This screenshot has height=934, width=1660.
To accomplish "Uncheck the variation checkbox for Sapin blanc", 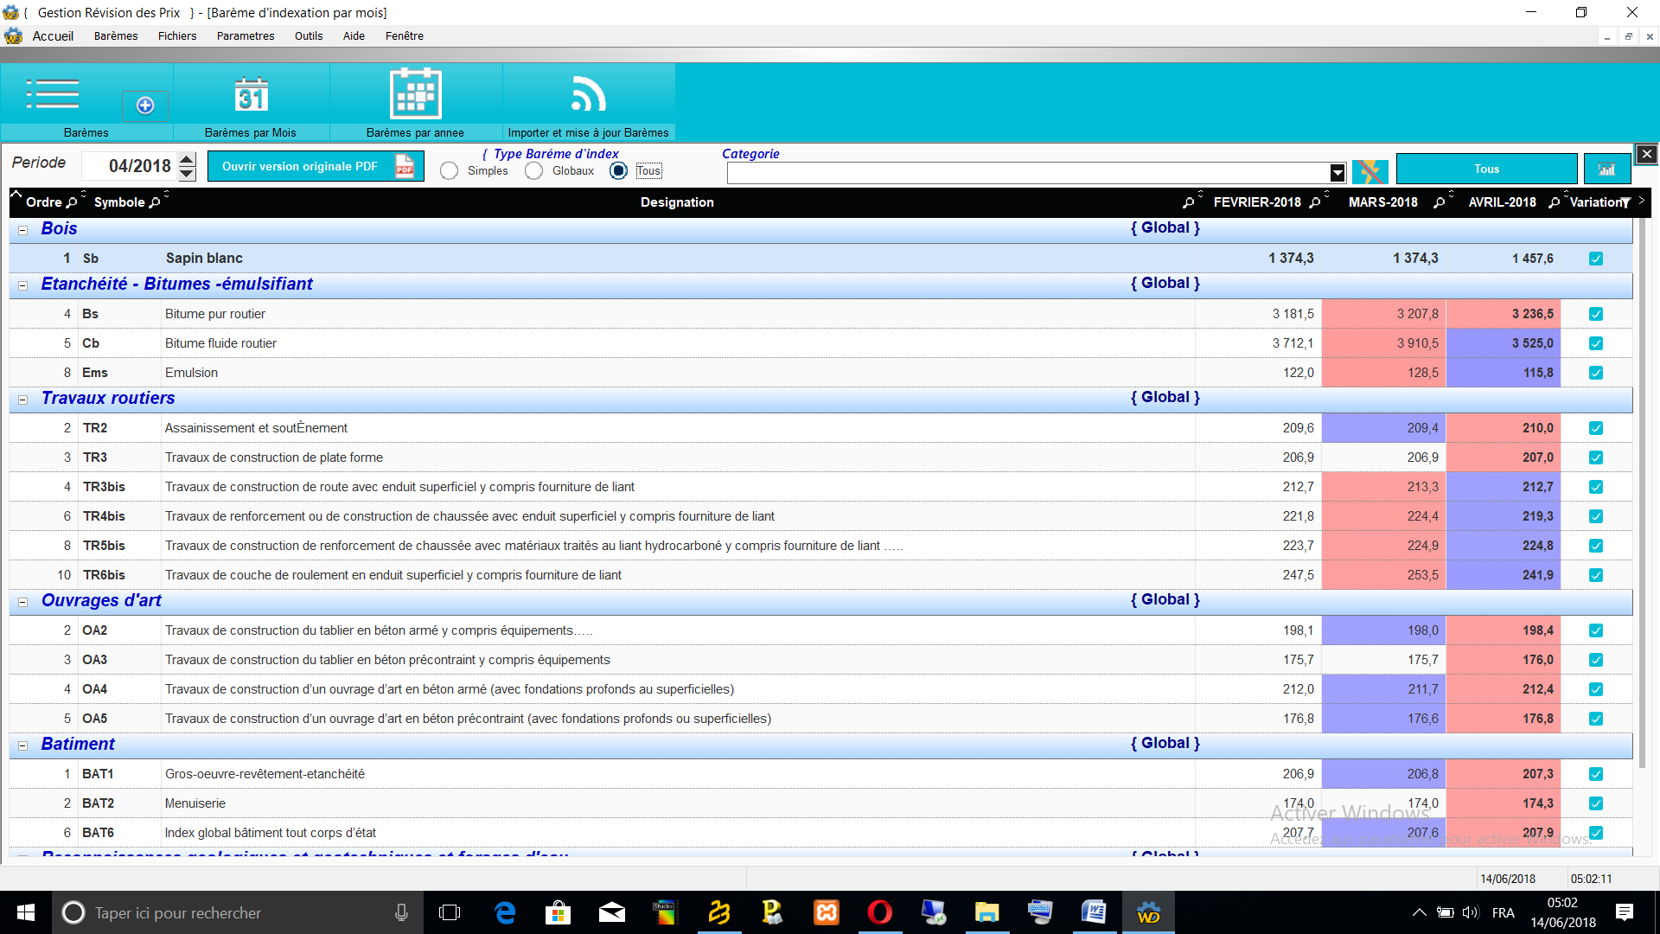I will (x=1596, y=259).
